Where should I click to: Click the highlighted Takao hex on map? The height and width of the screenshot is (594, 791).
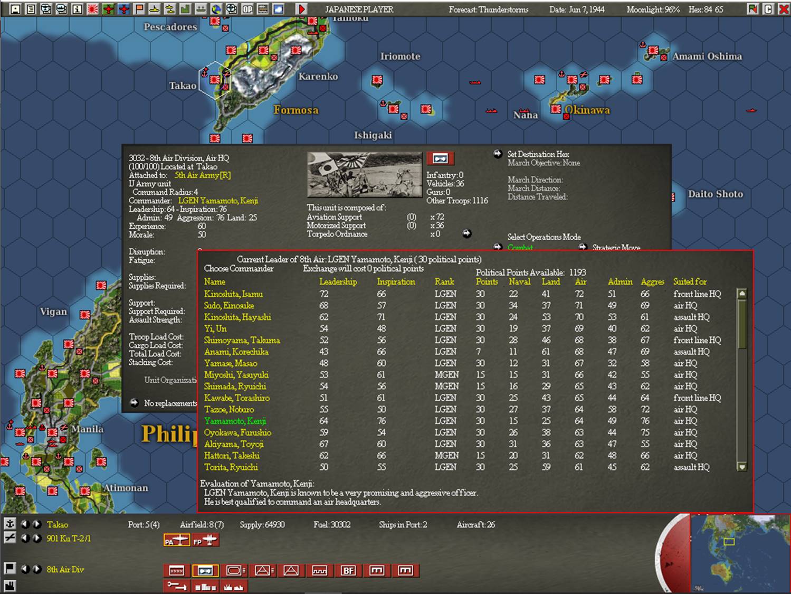(215, 80)
